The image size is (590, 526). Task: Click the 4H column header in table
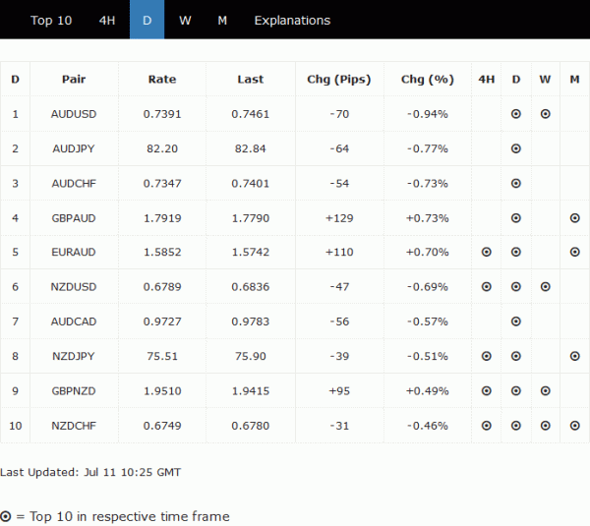point(486,79)
